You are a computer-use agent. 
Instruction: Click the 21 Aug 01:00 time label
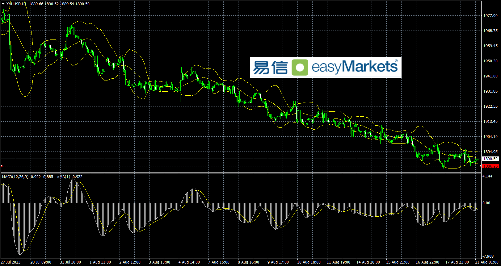[x=486, y=262]
